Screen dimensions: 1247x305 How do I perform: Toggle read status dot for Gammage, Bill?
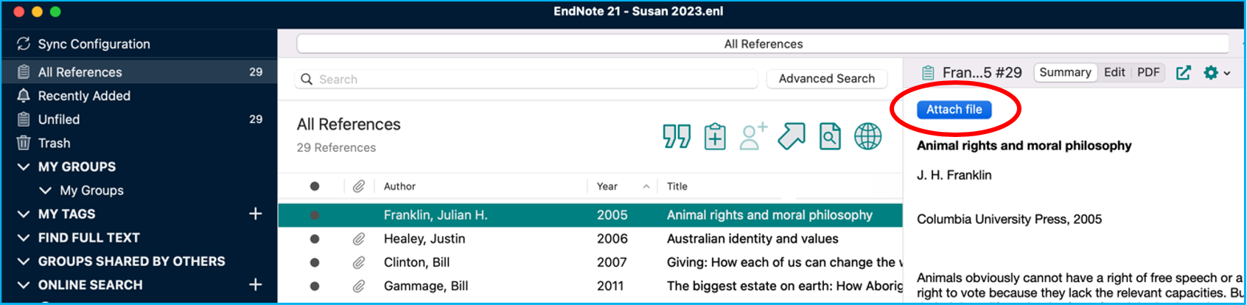(315, 286)
